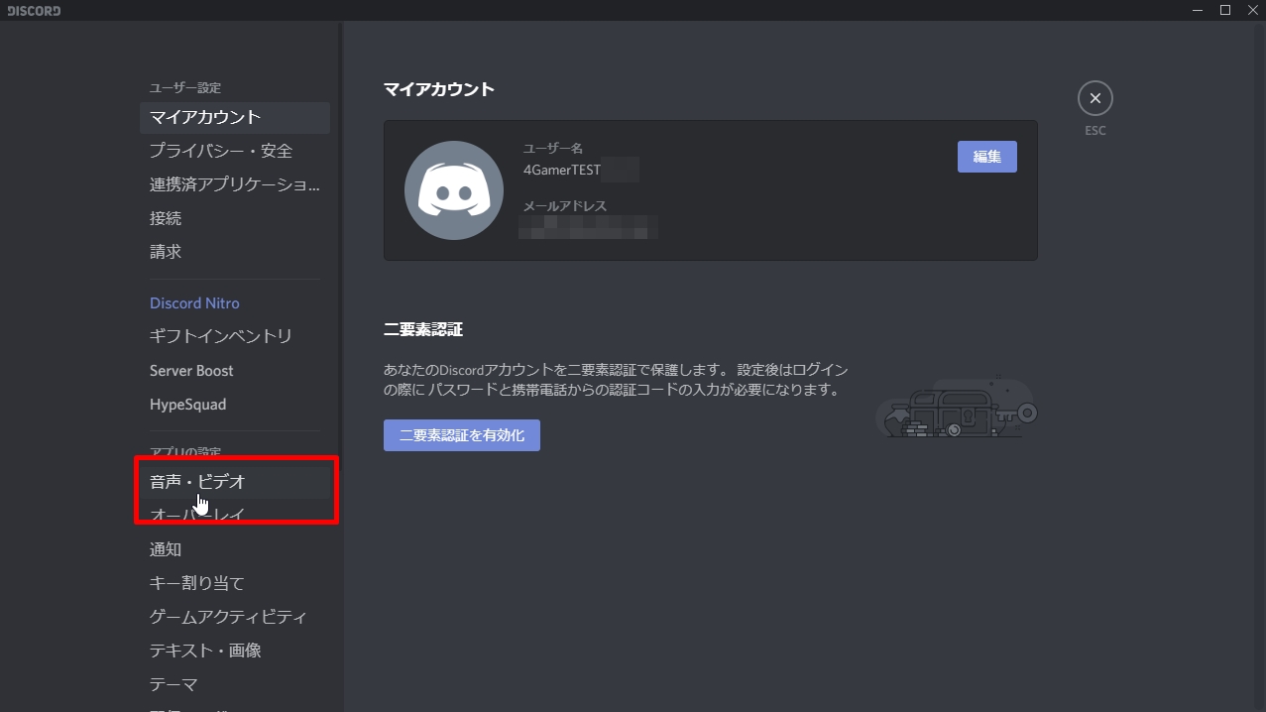Maximize the Discord window
Image resolution: width=1266 pixels, height=712 pixels.
click(x=1225, y=10)
